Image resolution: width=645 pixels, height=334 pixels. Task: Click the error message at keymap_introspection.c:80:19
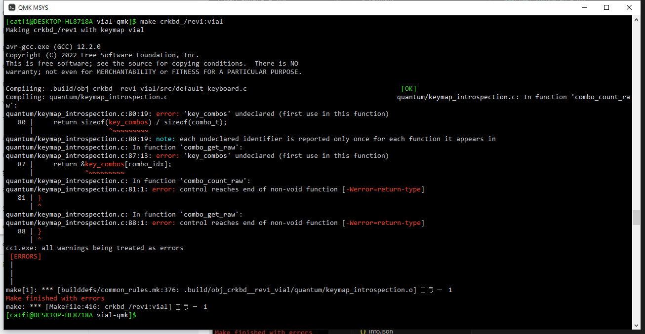point(198,114)
